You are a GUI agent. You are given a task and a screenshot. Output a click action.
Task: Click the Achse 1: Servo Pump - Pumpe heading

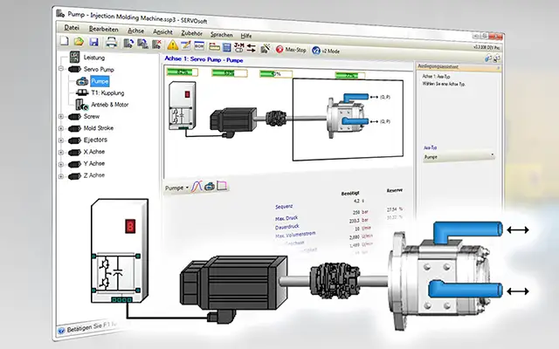click(204, 59)
